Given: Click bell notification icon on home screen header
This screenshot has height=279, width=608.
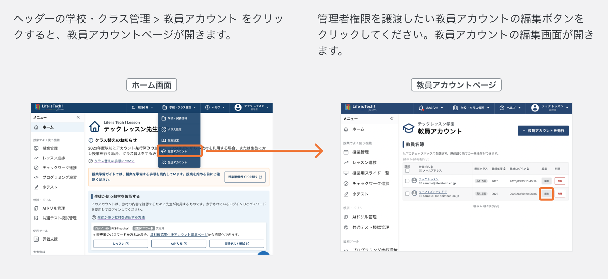Looking at the screenshot, I should pyautogui.click(x=133, y=107).
